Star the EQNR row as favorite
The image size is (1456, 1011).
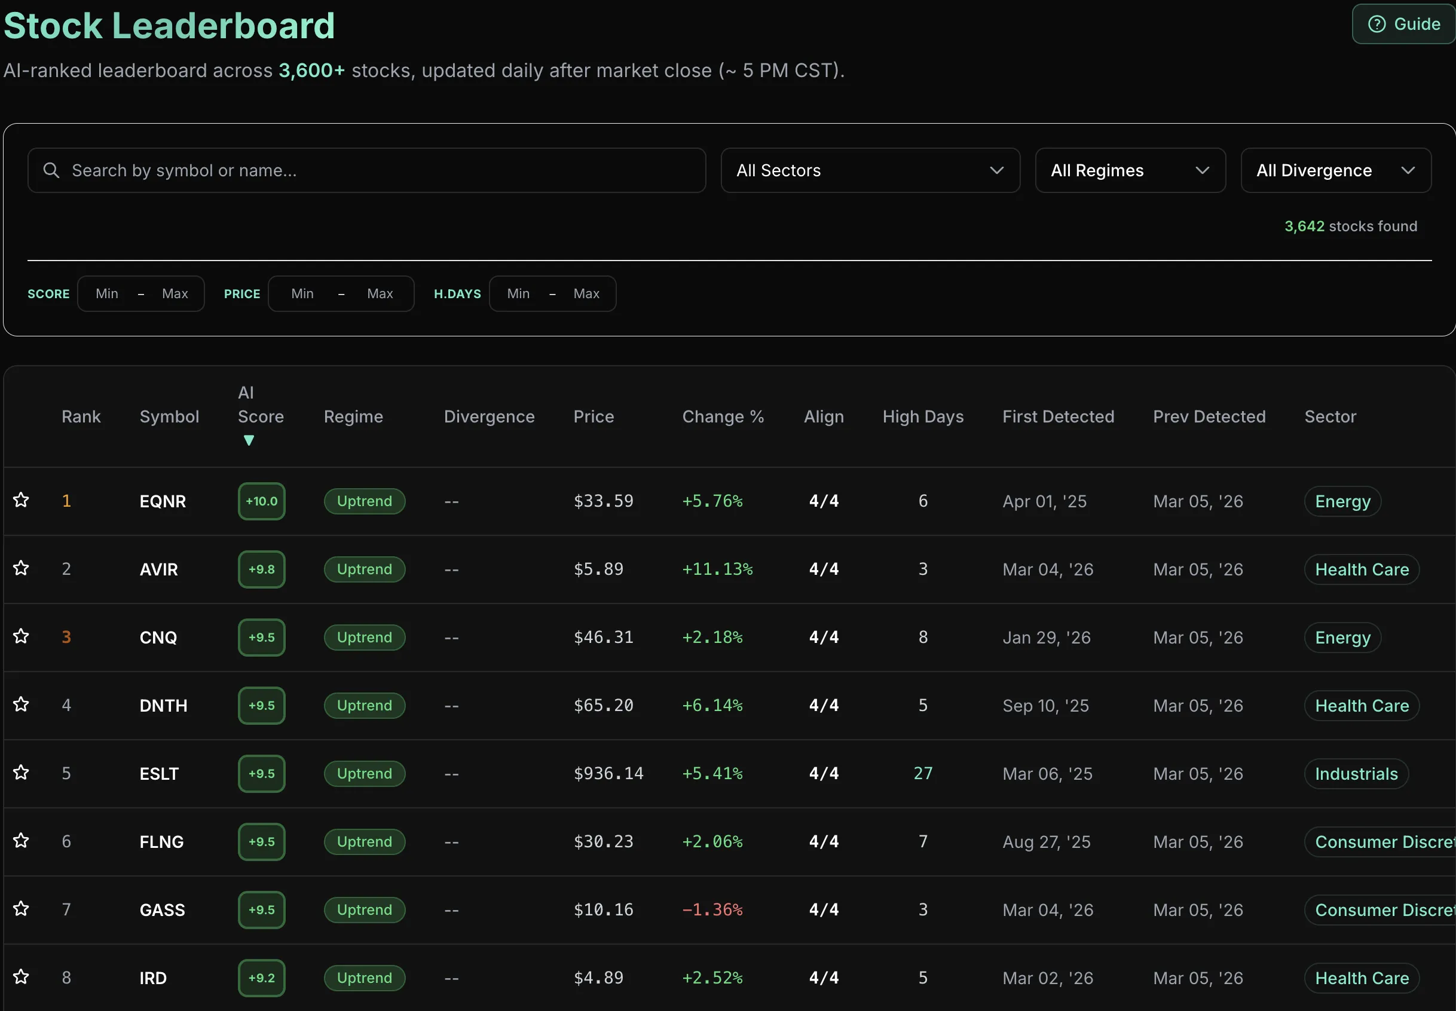coord(21,501)
